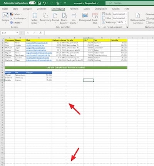Image resolution: width=154 pixels, height=166 pixels.
Task: Click the Drucktitel print titles icon
Action: (x=95, y=15)
